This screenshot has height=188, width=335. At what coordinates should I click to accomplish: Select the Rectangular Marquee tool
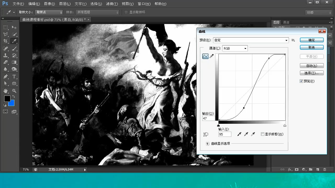[5, 27]
